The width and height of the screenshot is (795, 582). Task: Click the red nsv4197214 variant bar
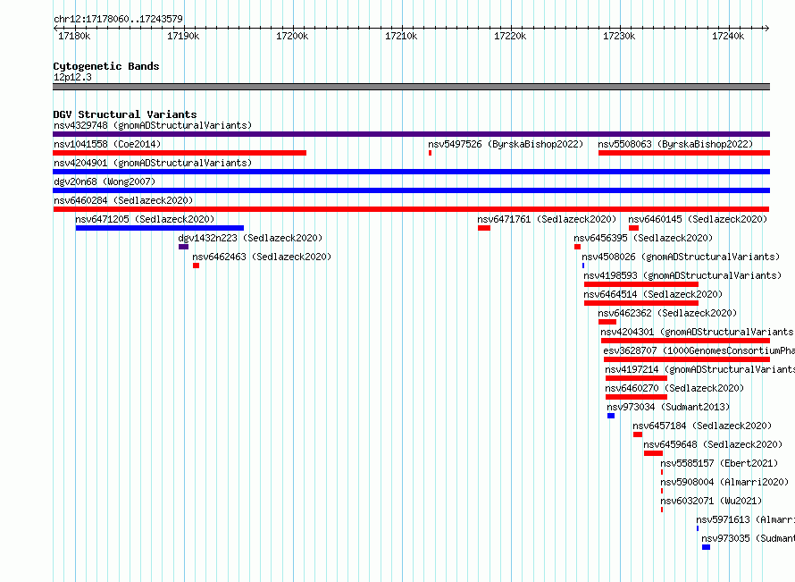coord(636,378)
